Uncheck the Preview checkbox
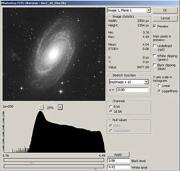The width and height of the screenshot is (180, 171). (154, 26)
